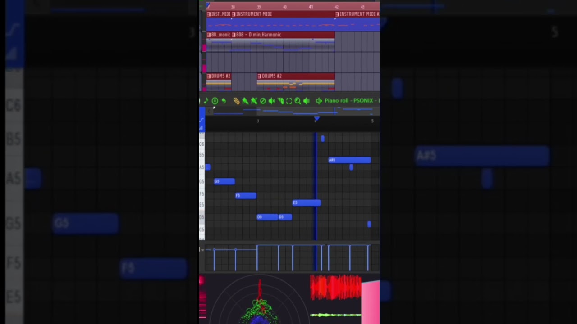Open clip menu of middle INSTRUMENT MIDI clip
577x324 pixels.
point(234,14)
